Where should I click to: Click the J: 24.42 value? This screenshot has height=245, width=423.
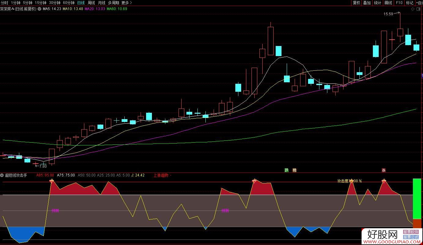tap(138, 175)
